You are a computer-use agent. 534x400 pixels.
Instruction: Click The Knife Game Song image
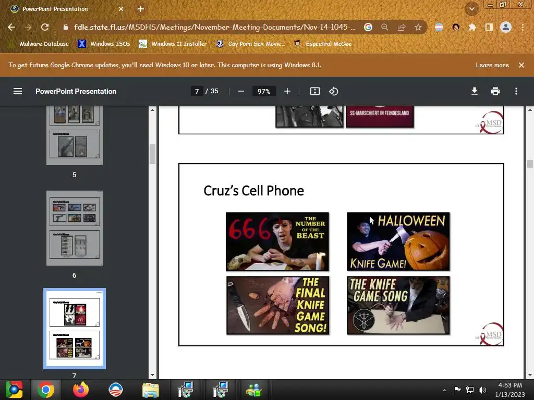point(398,305)
